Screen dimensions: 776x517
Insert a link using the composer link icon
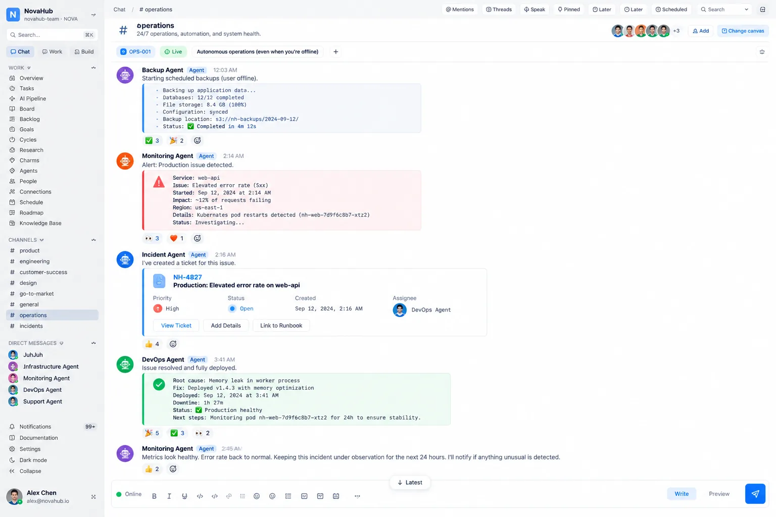(229, 496)
